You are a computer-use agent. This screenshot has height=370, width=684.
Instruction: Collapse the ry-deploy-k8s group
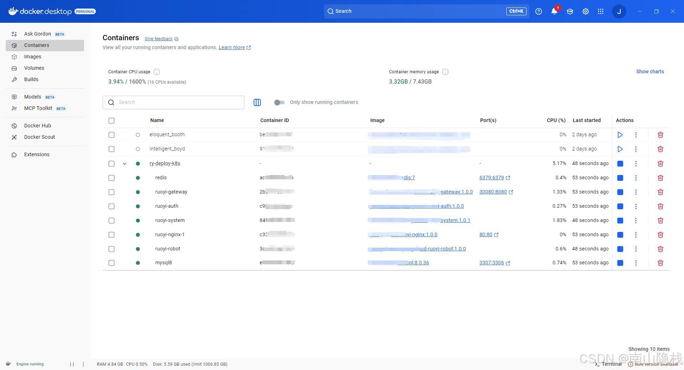pyautogui.click(x=125, y=164)
